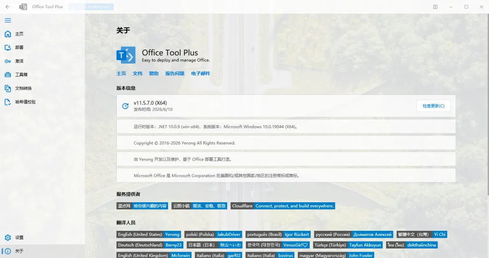Click the 由 Yerong 开发以及维护 line
Screen dimensions: 489x258
pyautogui.click(x=286, y=159)
